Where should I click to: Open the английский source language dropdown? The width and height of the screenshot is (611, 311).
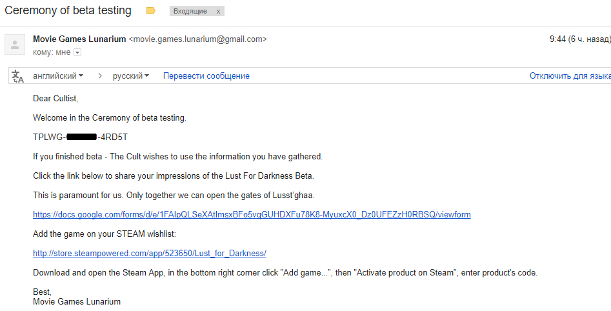click(x=58, y=76)
